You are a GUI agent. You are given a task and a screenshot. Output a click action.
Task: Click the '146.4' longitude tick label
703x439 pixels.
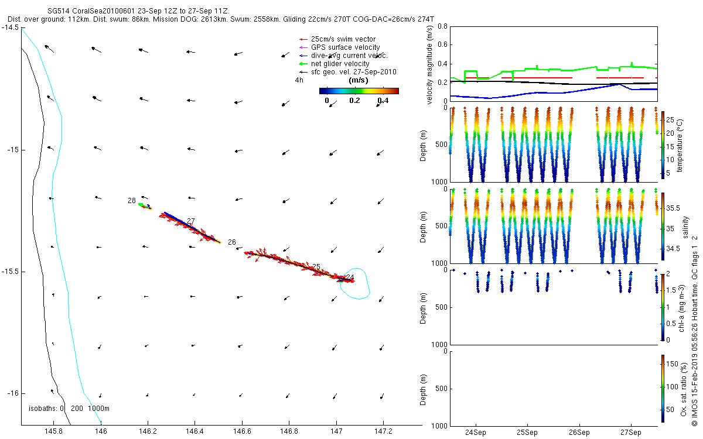[194, 431]
